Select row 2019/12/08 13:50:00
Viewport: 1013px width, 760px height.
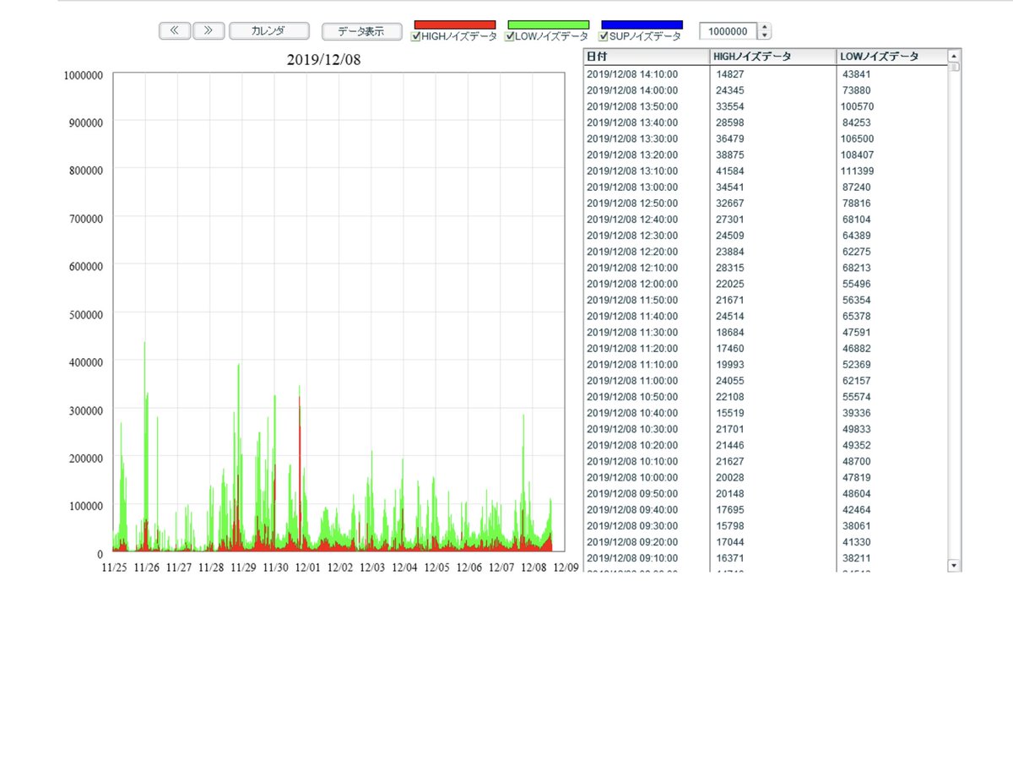pyautogui.click(x=766, y=106)
